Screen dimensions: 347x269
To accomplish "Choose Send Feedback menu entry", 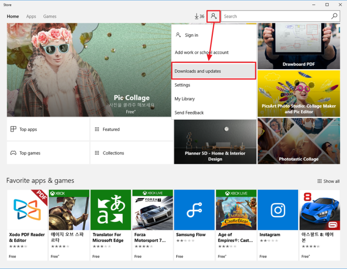I will [x=214, y=113].
